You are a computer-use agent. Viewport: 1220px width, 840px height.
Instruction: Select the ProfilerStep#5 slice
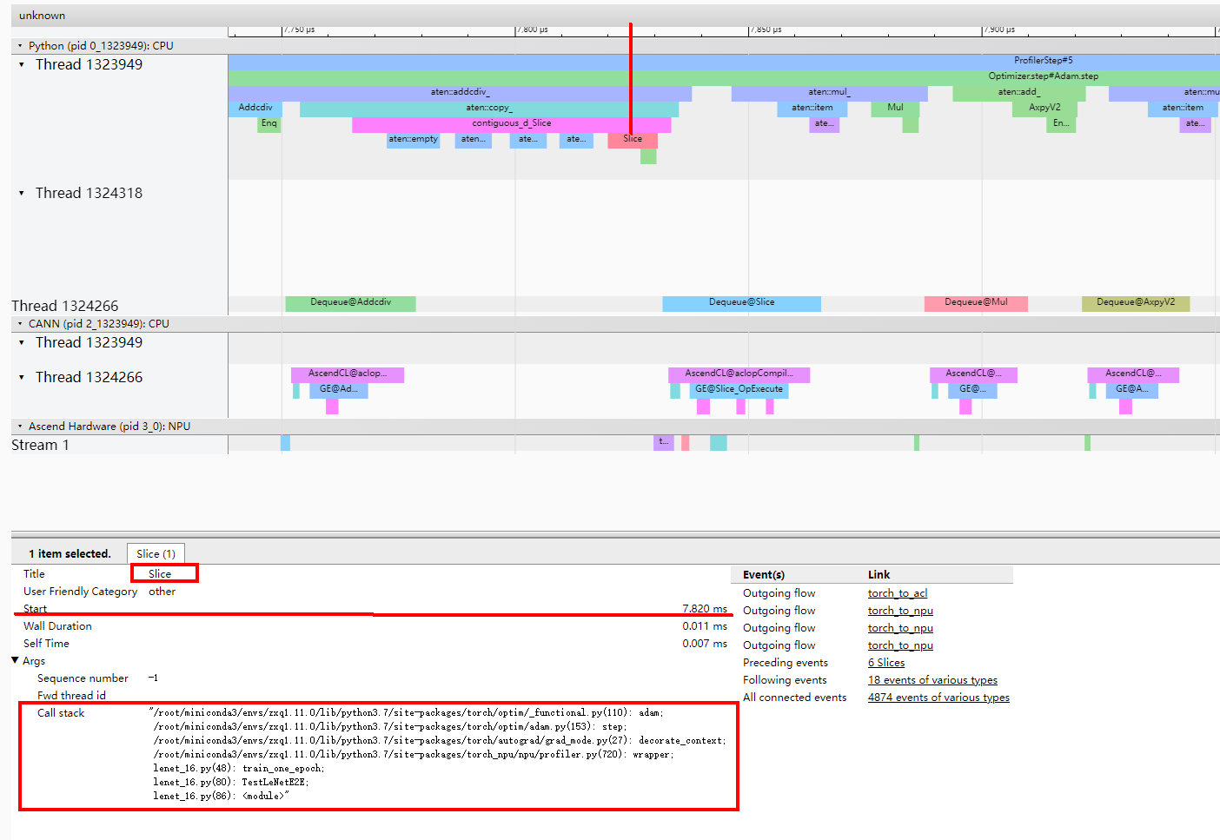(x=724, y=61)
